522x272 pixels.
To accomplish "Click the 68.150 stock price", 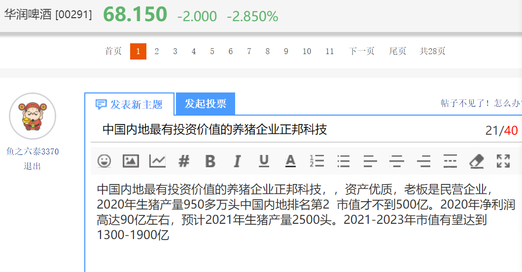I will (135, 14).
